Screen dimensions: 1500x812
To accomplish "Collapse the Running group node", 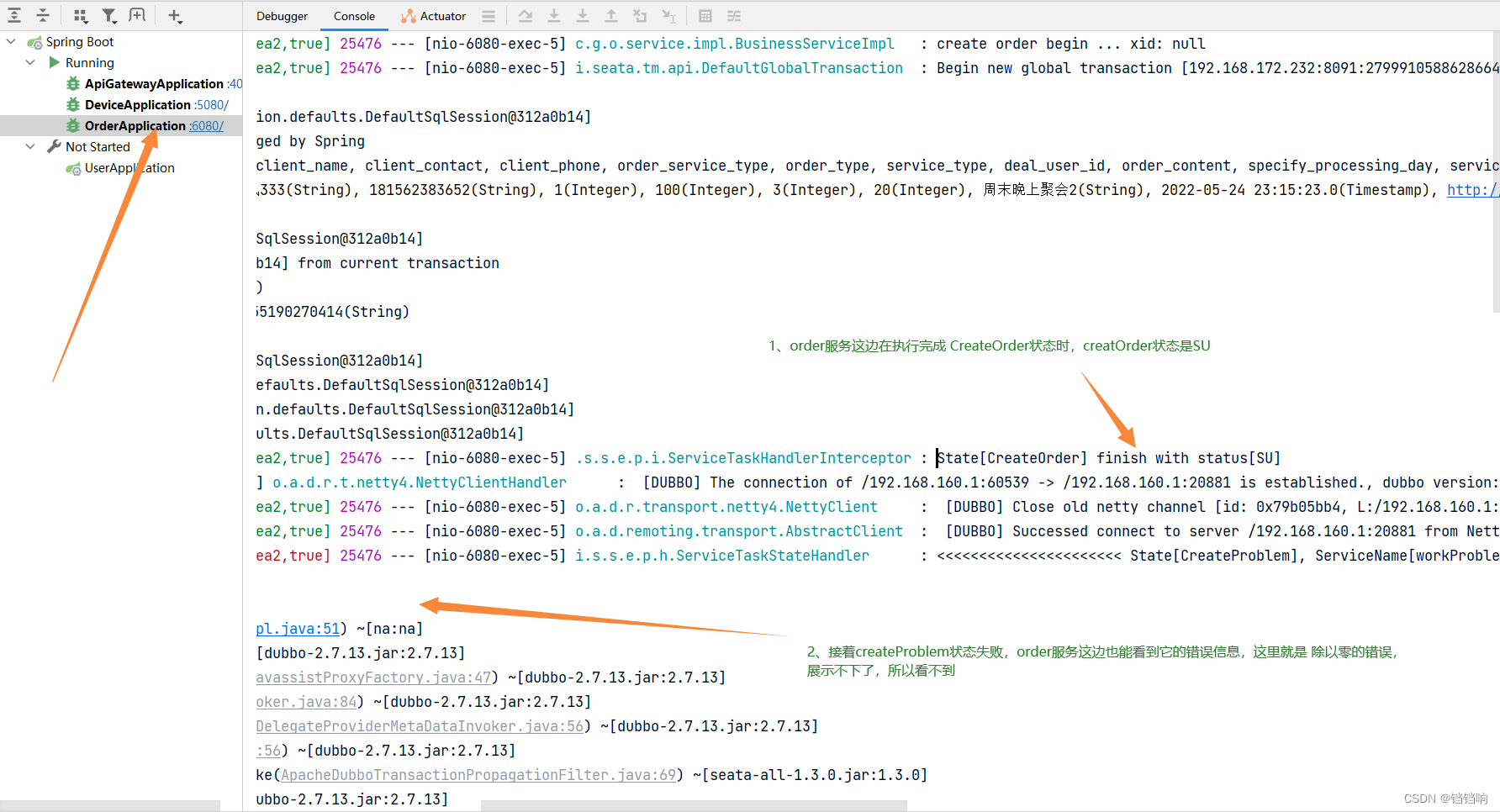I will tap(30, 62).
